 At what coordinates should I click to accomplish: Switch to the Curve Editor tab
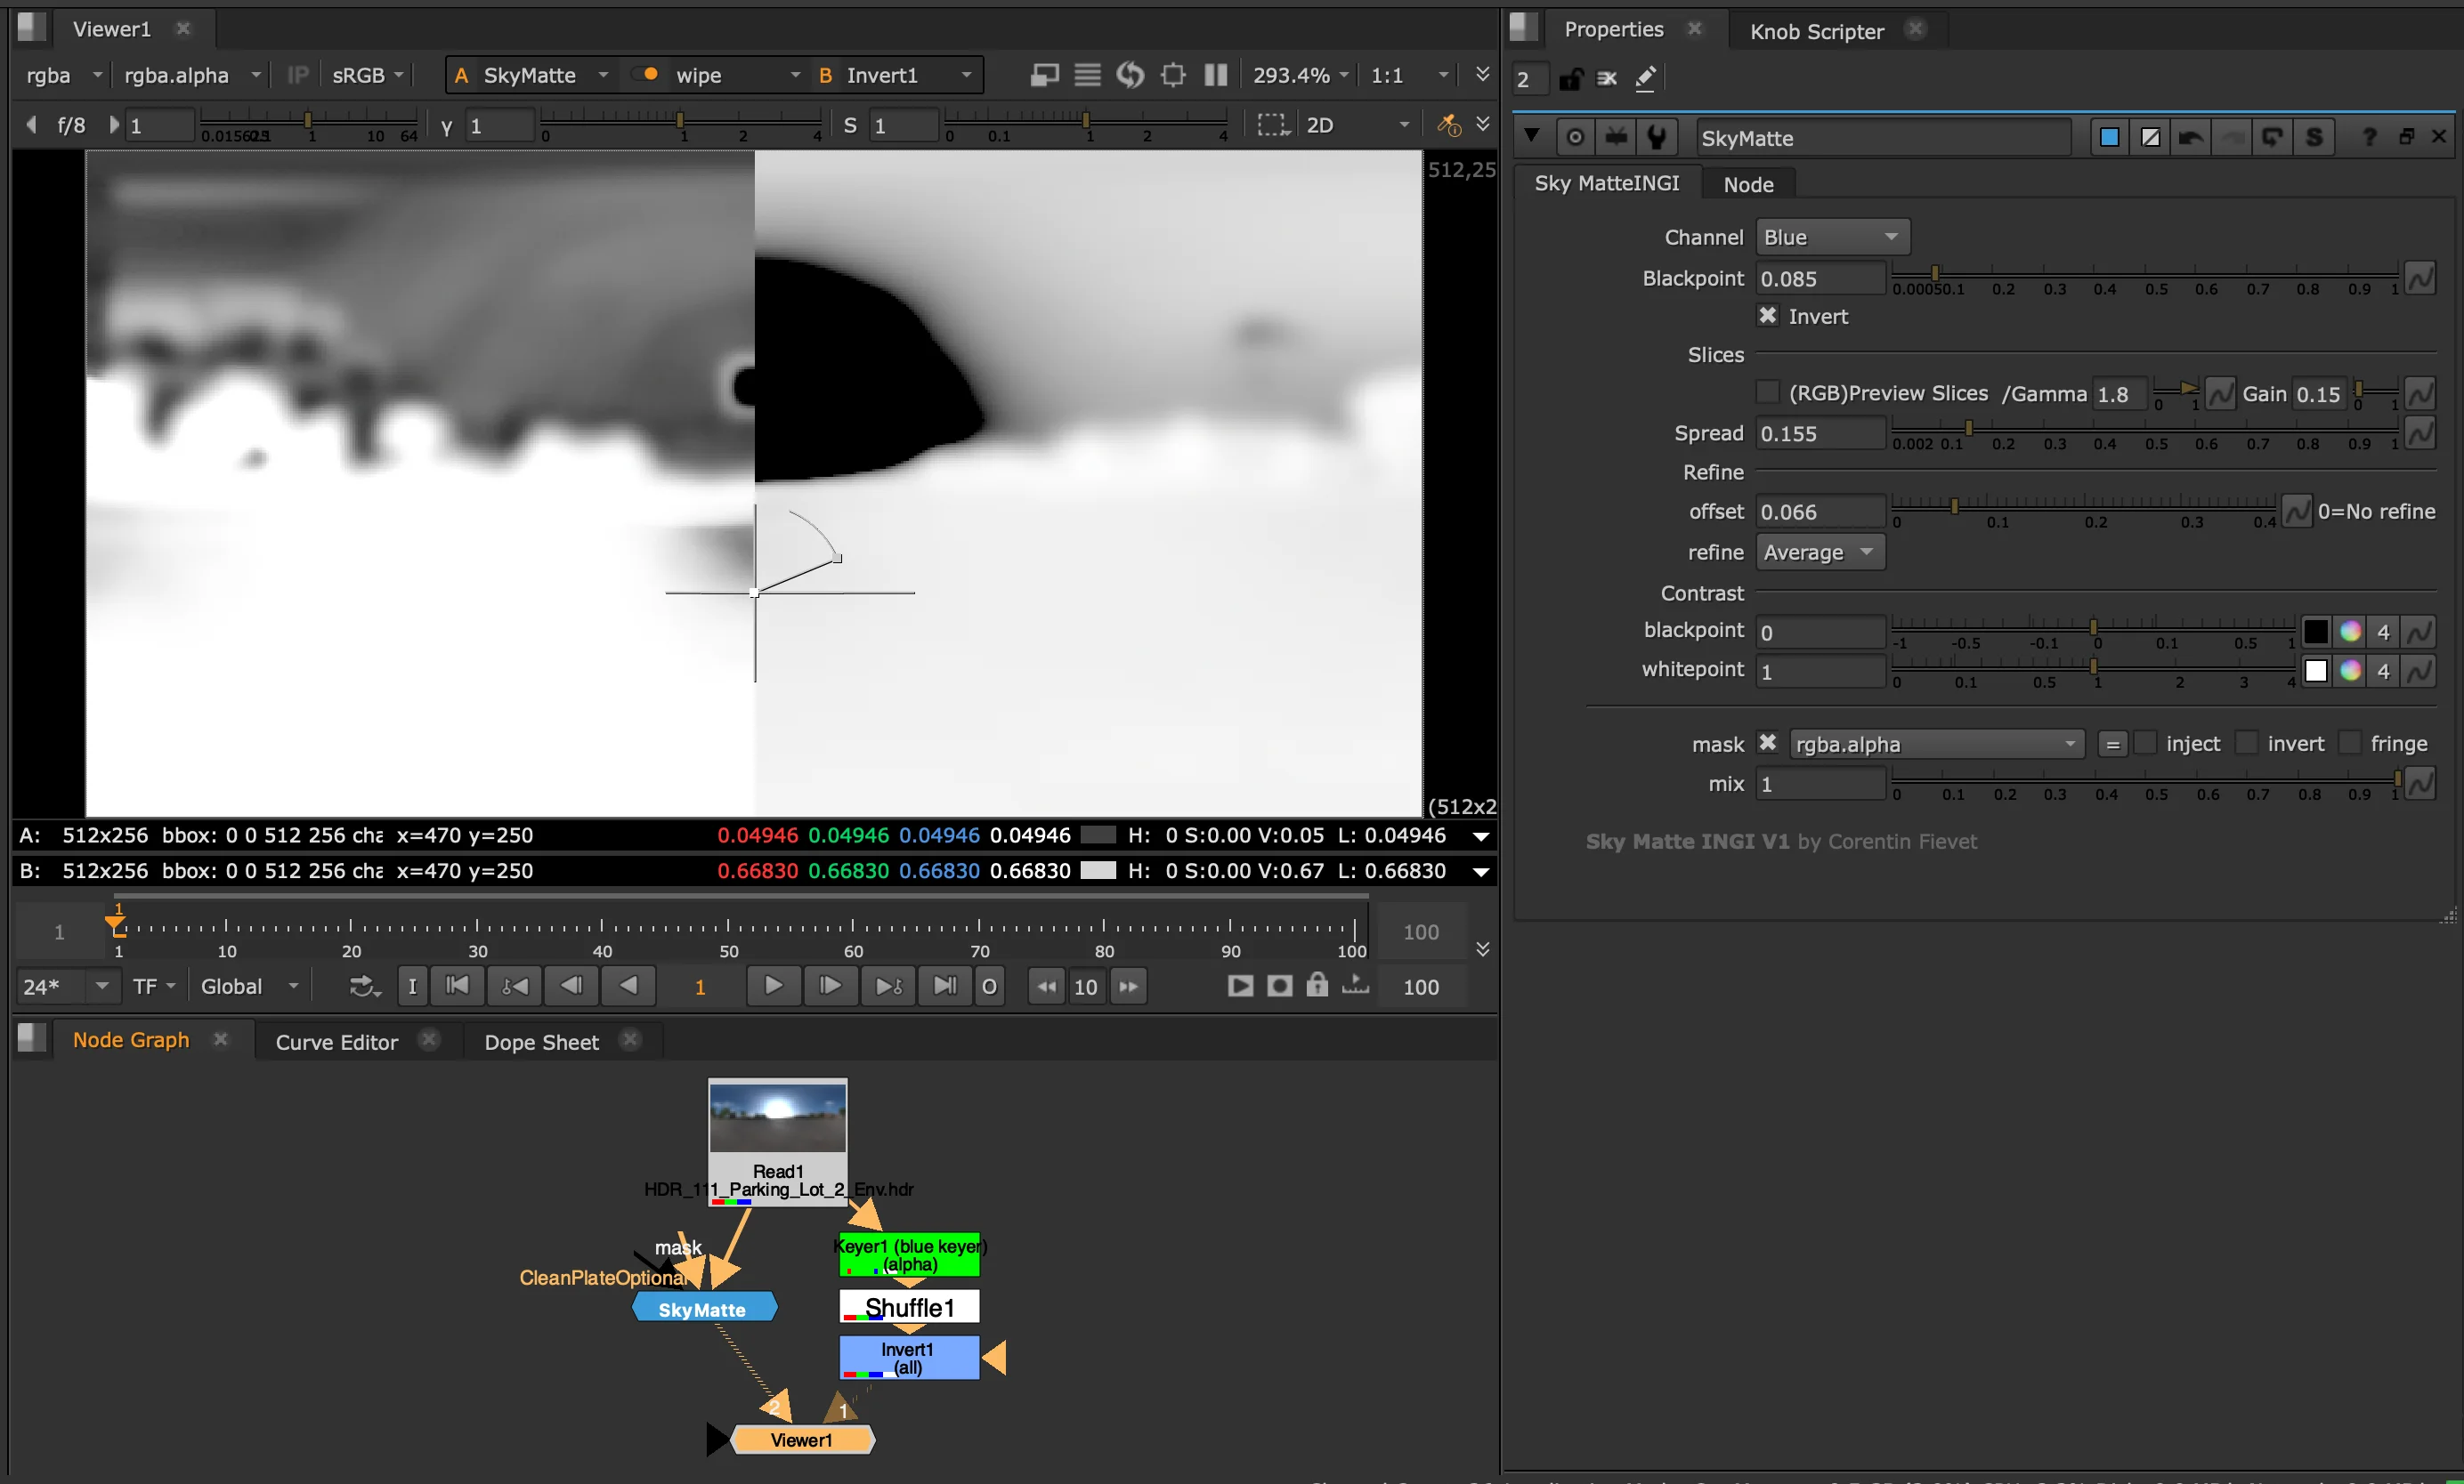coord(336,1041)
